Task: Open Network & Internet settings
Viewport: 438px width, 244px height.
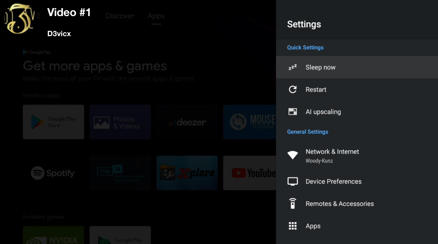Action: 357,155
